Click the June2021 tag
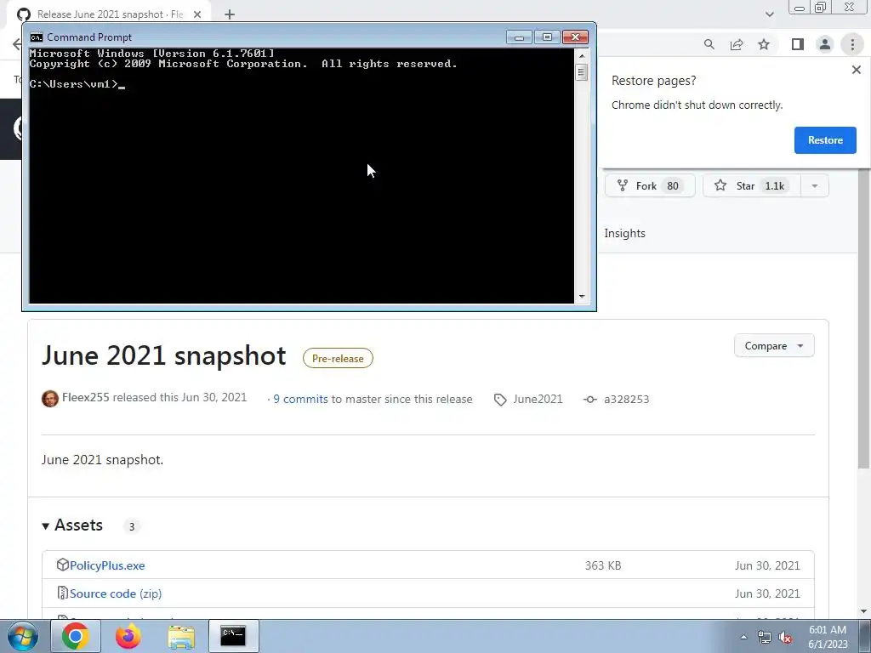The width and height of the screenshot is (871, 653). 538,400
